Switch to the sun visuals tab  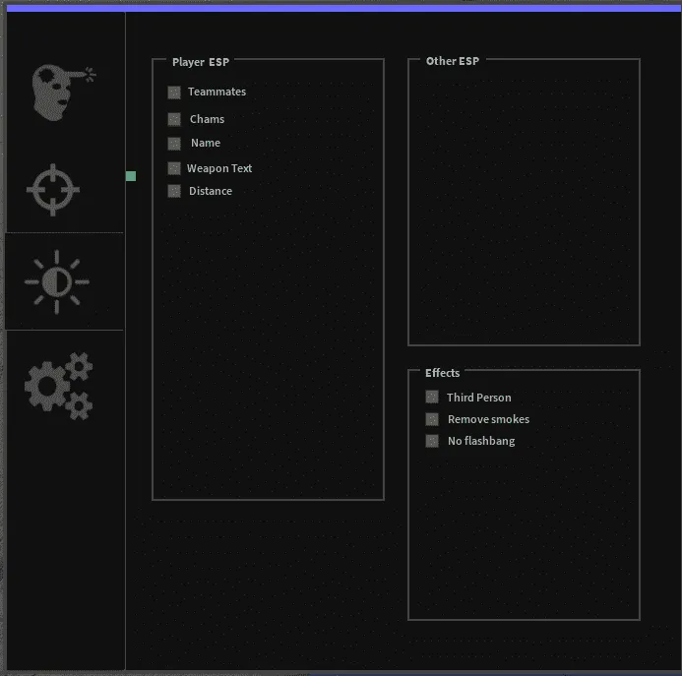tap(57, 281)
